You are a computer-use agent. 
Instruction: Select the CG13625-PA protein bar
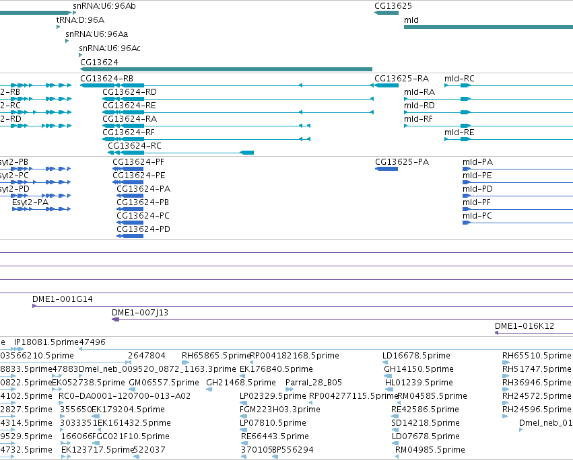(x=386, y=169)
